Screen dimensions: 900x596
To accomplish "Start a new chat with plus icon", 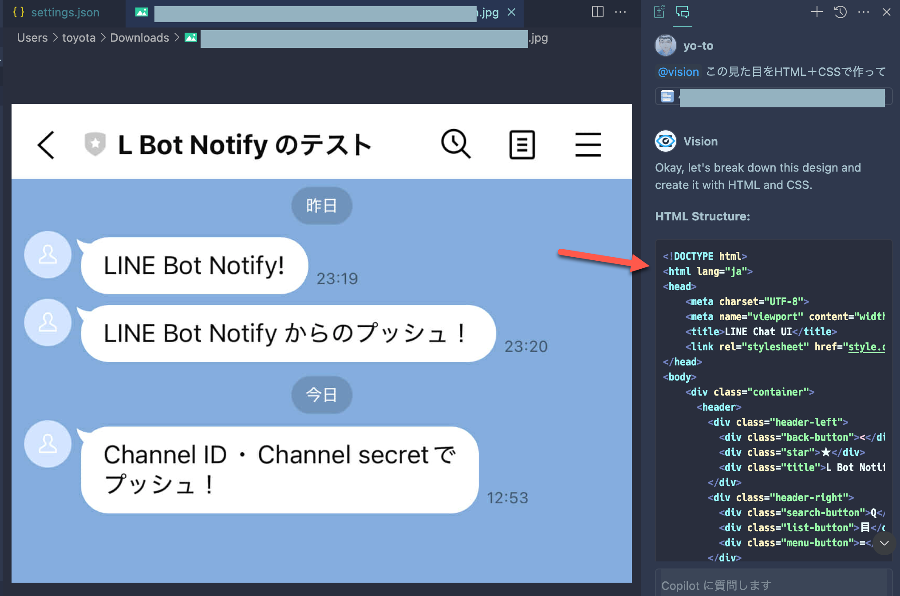I will coord(817,12).
